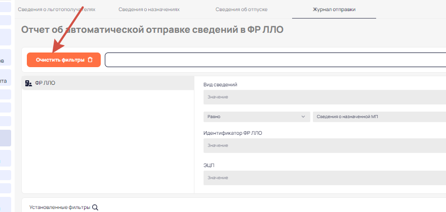Open the Сведения о льготополучателях tab
446x212 pixels.
[57, 10]
